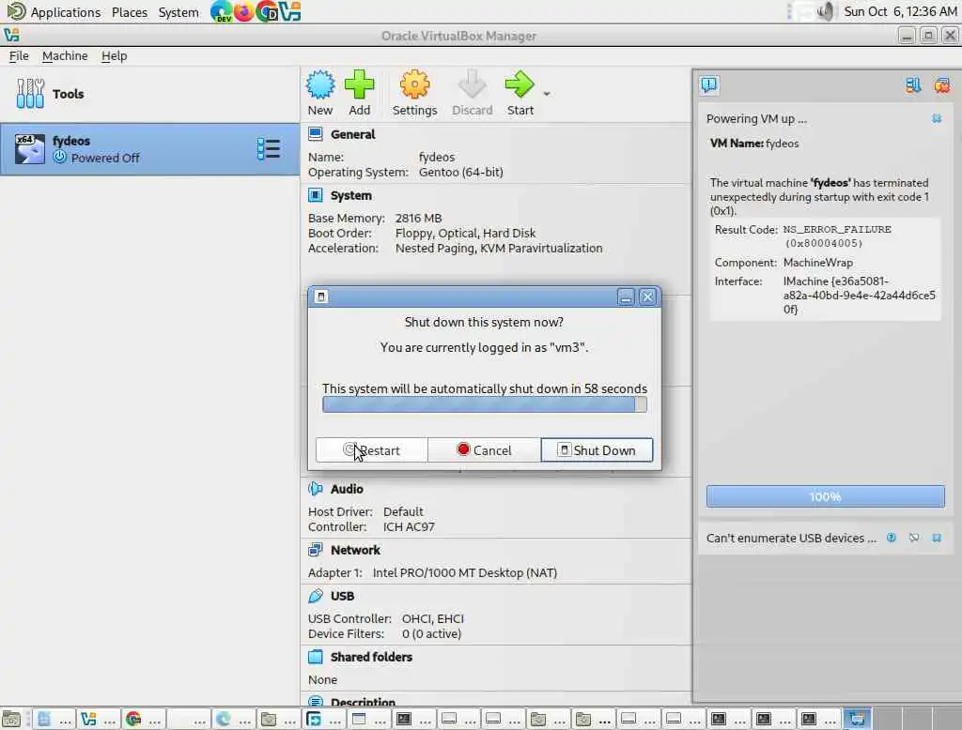Click the volume speaker icon
Viewport: 962px width, 730px height.
pyautogui.click(x=827, y=11)
